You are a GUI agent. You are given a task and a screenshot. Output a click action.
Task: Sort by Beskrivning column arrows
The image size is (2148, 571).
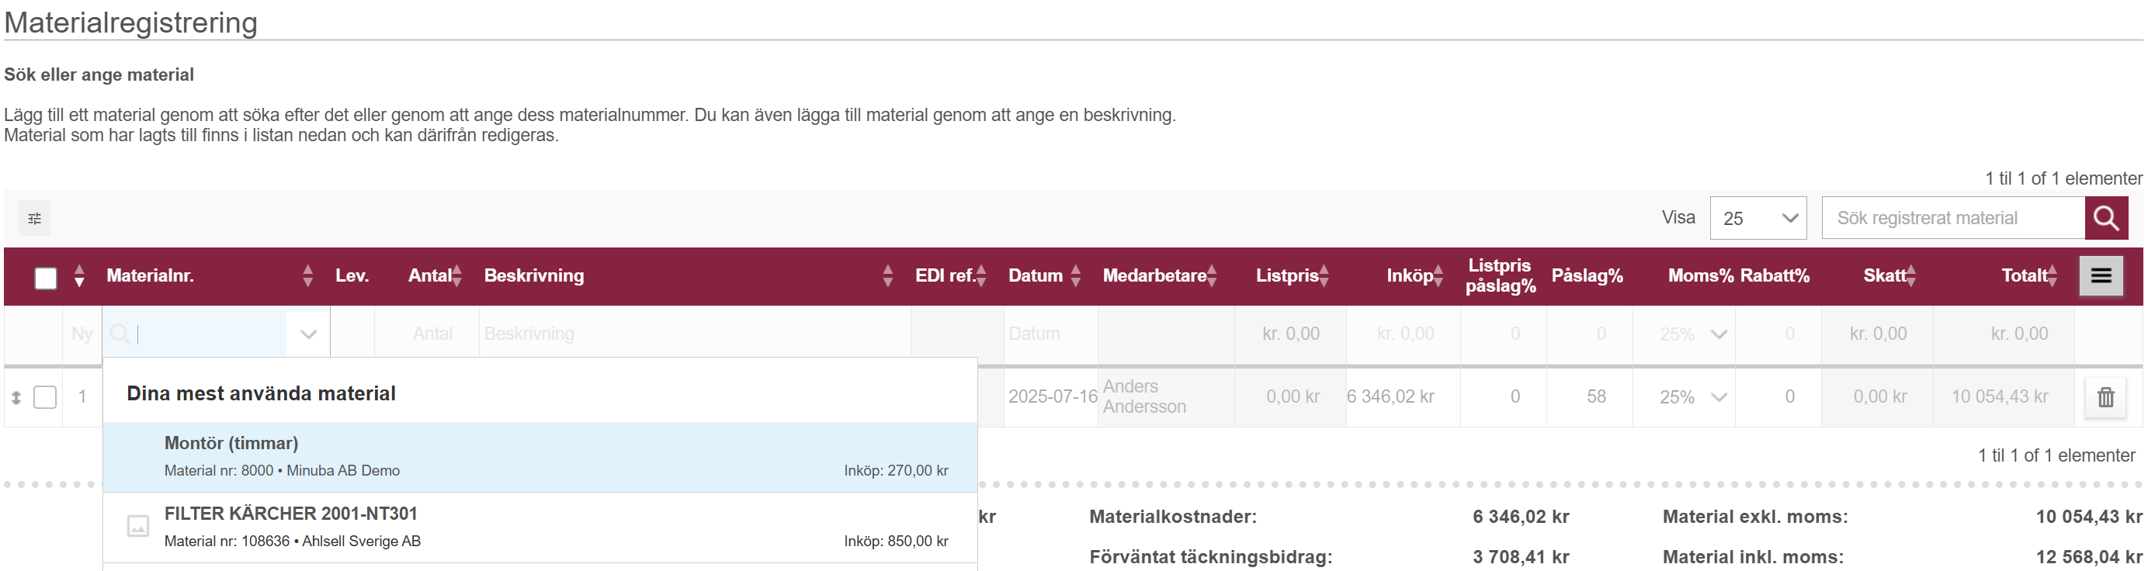coord(887,276)
